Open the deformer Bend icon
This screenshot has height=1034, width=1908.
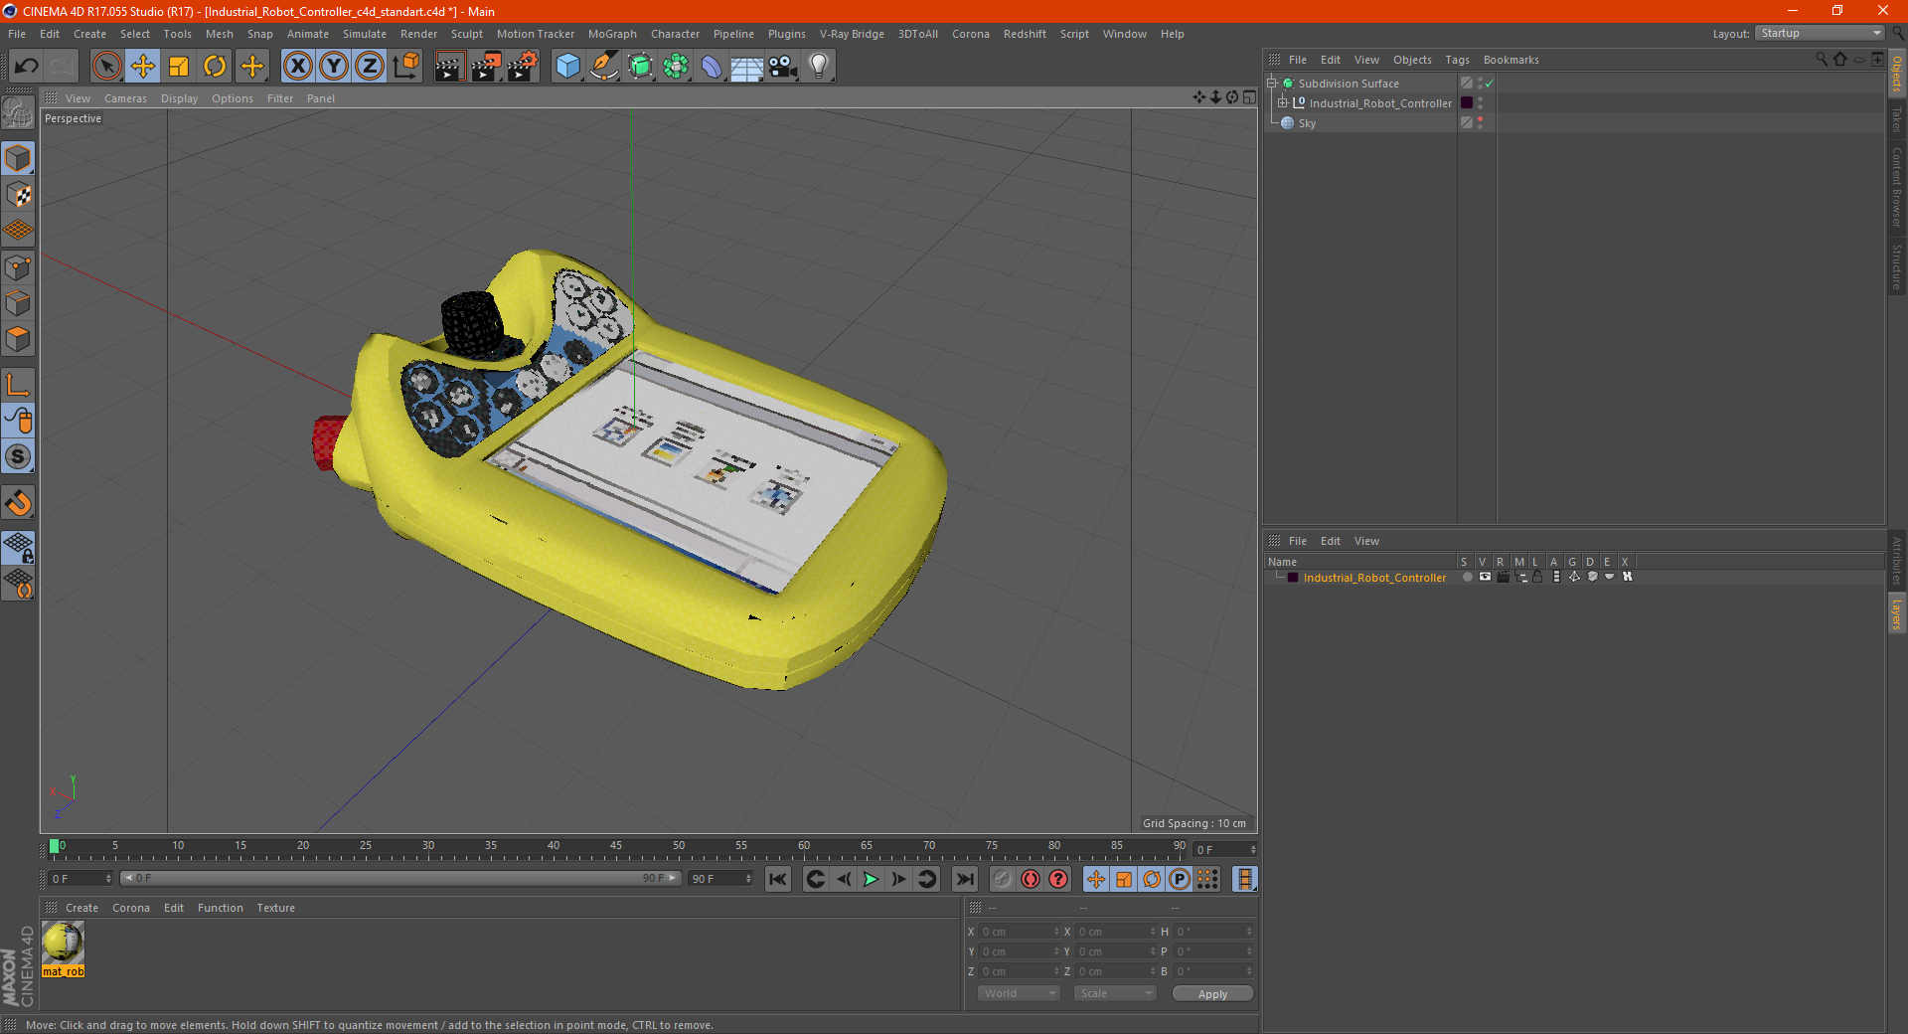pyautogui.click(x=712, y=67)
